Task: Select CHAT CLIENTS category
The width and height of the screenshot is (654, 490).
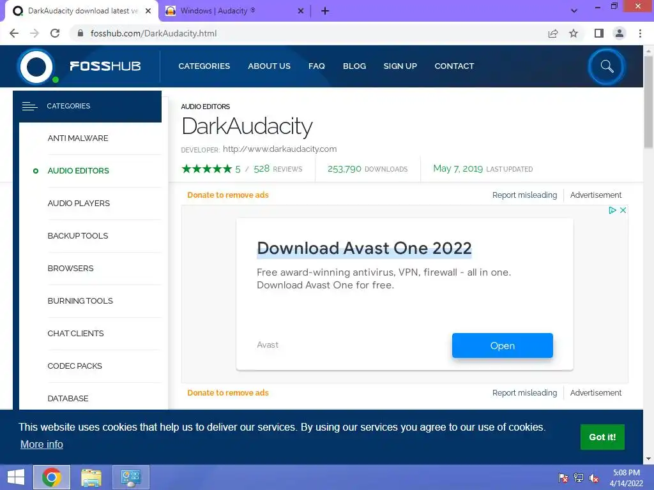Action: (x=75, y=333)
